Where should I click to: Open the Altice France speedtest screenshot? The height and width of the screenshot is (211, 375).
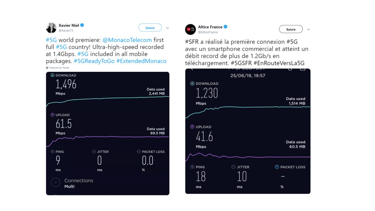pyautogui.click(x=248, y=131)
